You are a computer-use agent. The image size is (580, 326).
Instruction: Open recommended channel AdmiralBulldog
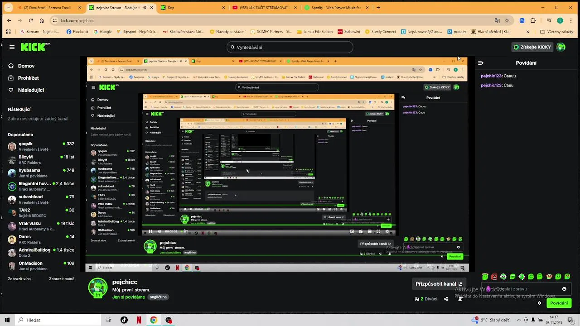tap(41, 252)
